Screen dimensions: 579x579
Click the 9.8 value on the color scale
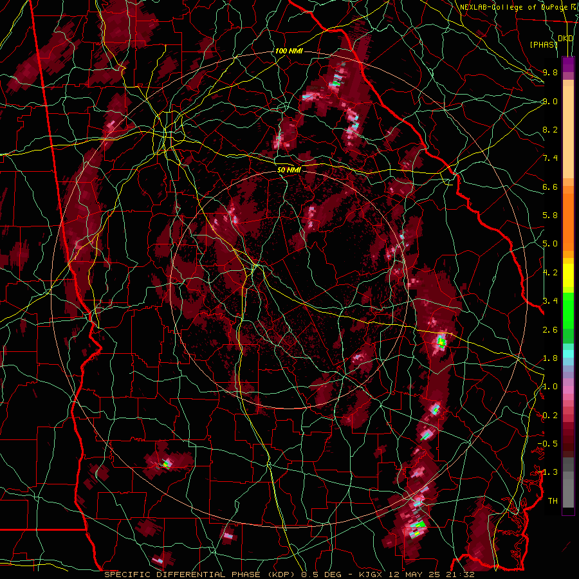(x=550, y=72)
